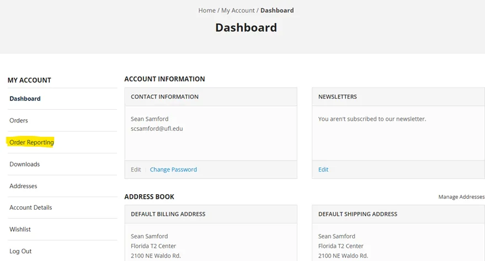Click Log Out in sidebar
This screenshot has width=485, height=261.
pyautogui.click(x=20, y=251)
